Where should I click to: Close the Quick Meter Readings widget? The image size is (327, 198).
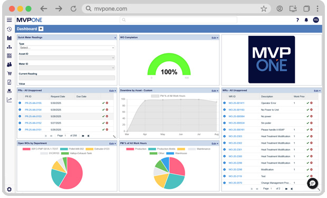tap(115, 38)
